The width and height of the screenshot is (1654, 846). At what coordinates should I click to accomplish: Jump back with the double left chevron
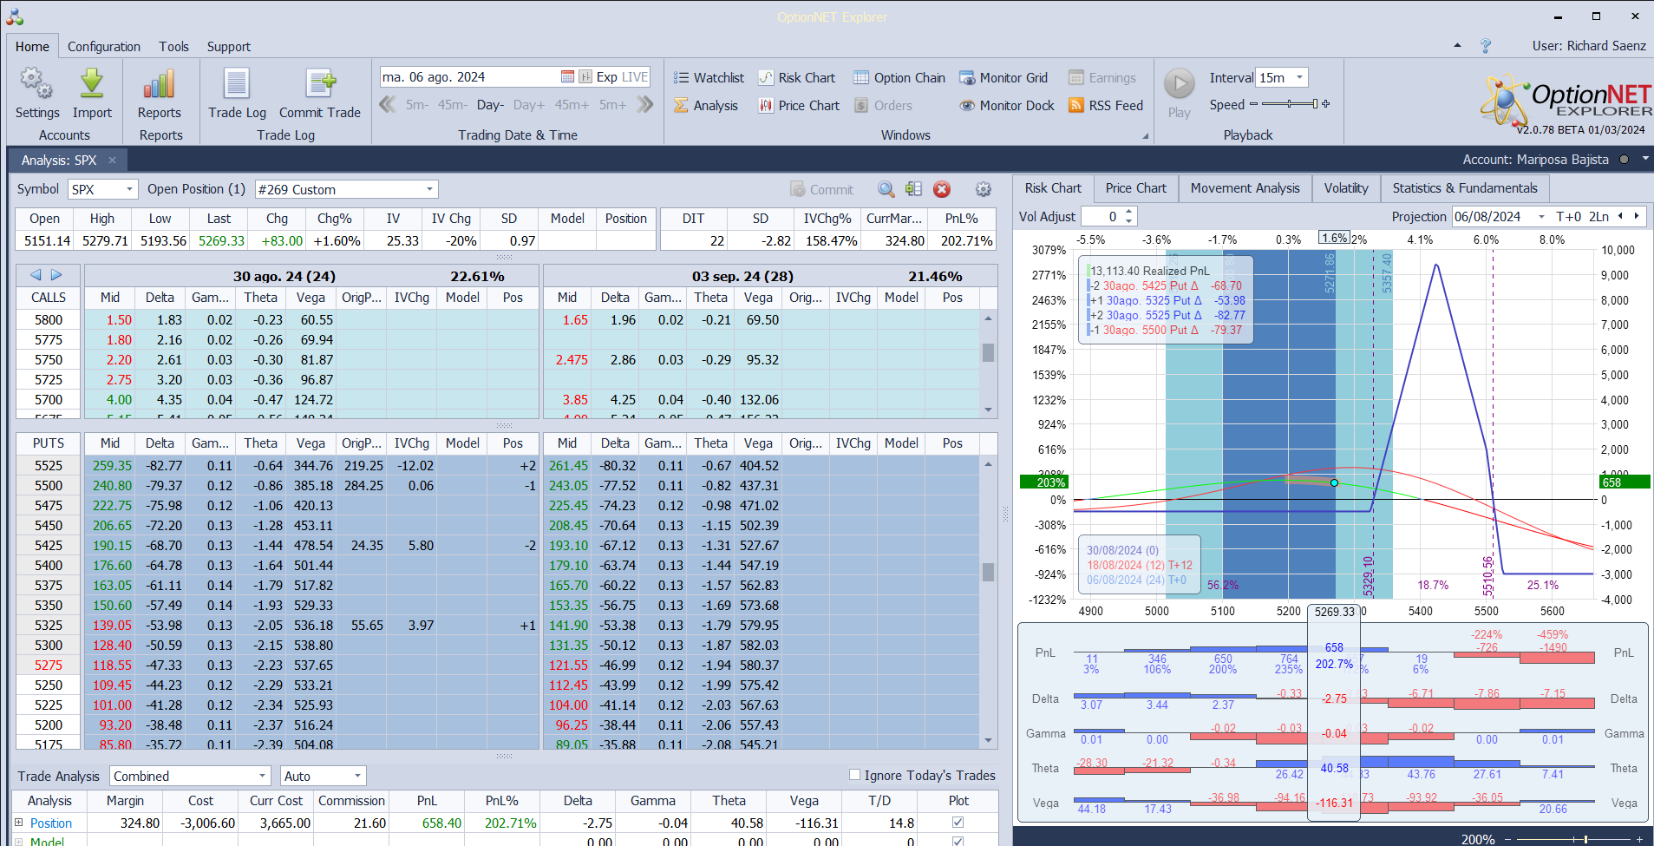click(x=387, y=104)
